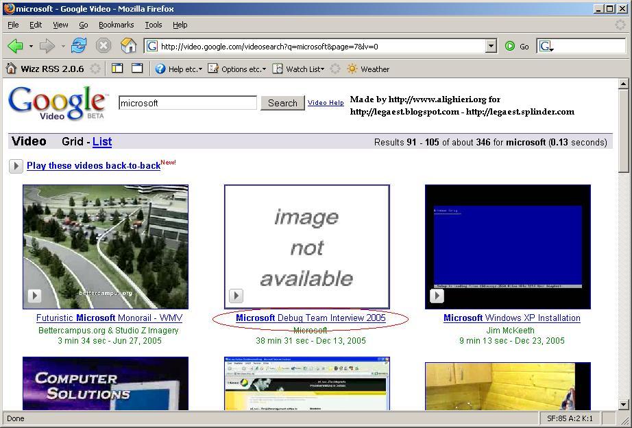Open the View menu
The image size is (632, 428).
[60, 25]
